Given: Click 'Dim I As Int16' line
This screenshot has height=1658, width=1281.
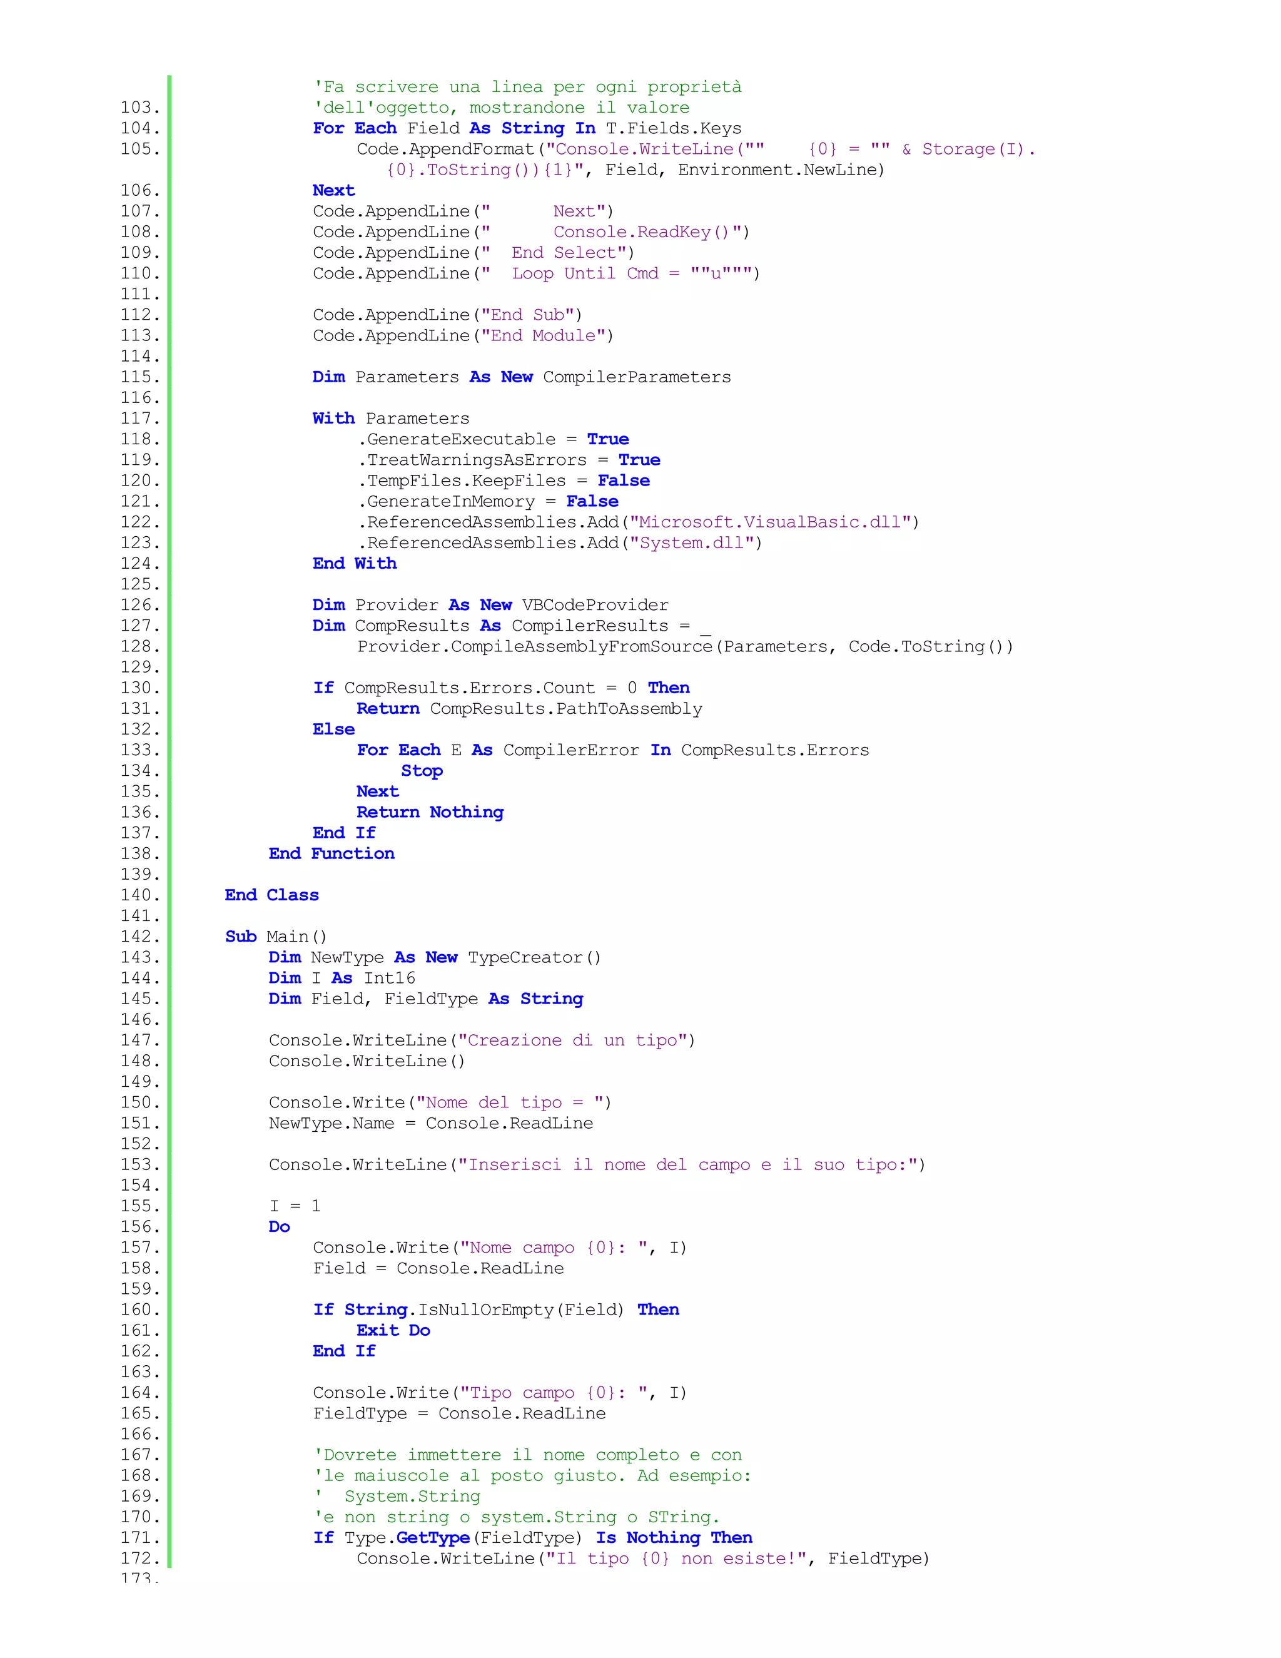Looking at the screenshot, I should click(x=342, y=979).
